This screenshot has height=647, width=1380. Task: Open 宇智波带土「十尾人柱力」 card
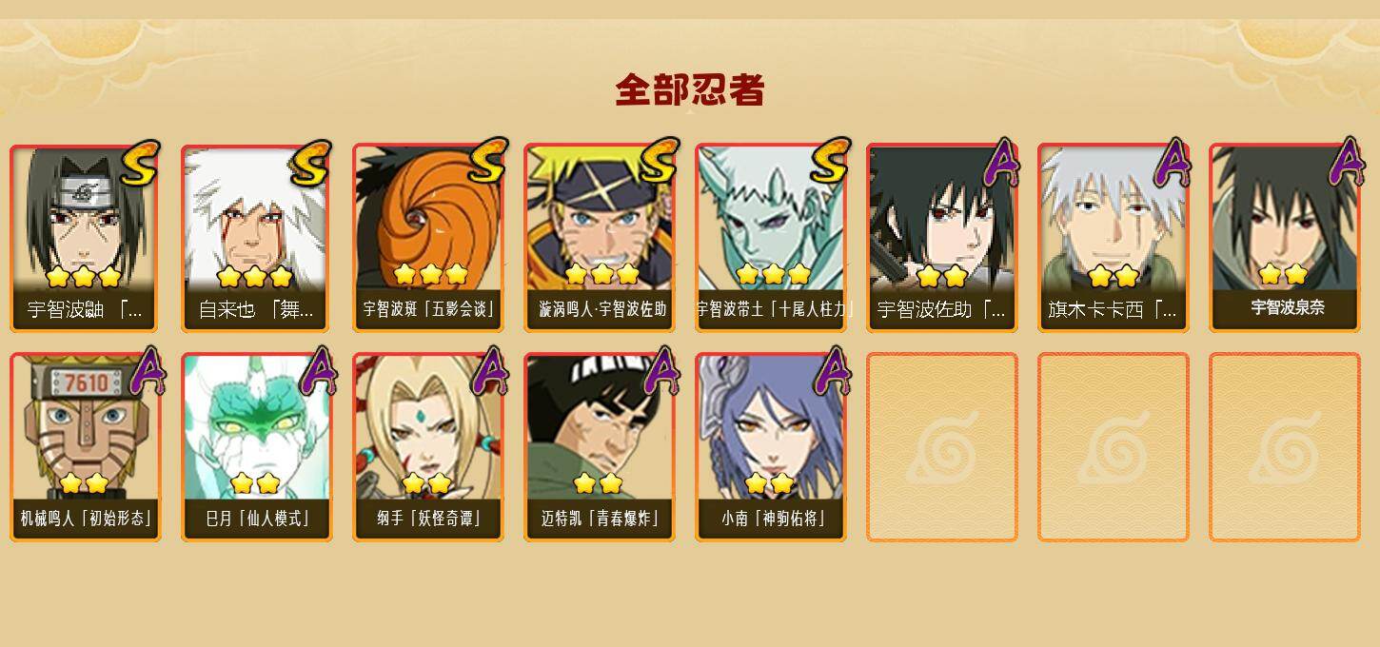pos(770,238)
